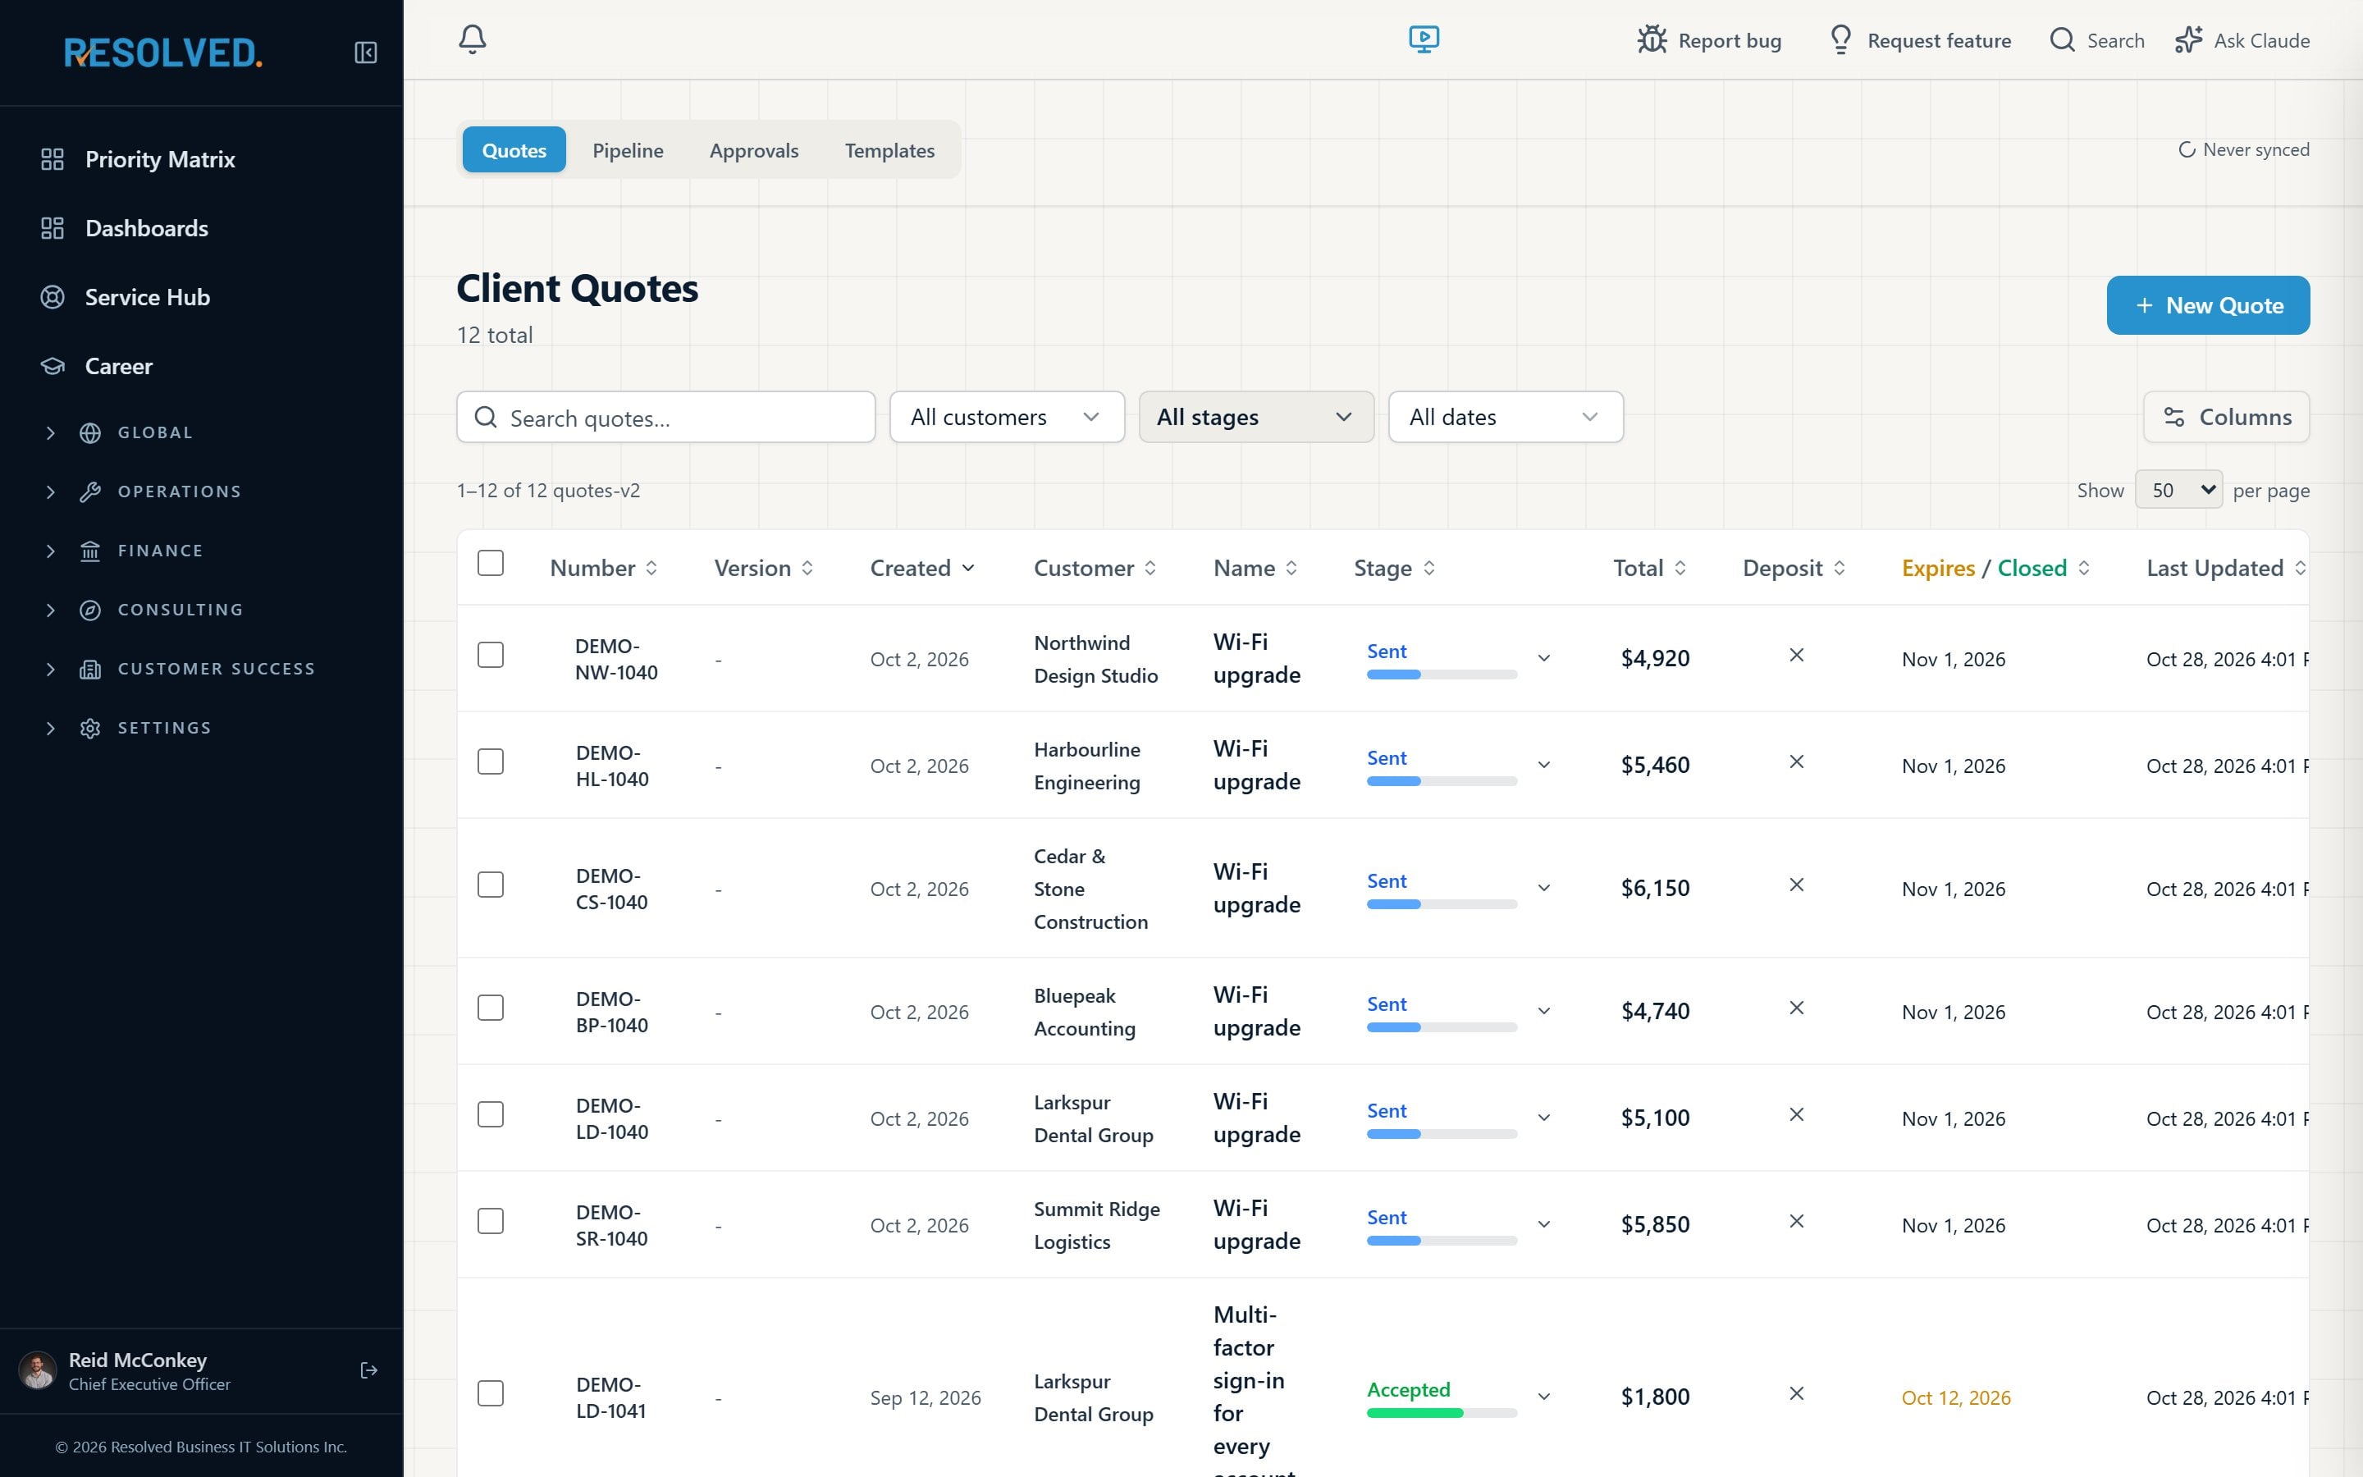Screen dimensions: 2363x1477
Task: Open the All customers dropdown
Action: click(1007, 417)
